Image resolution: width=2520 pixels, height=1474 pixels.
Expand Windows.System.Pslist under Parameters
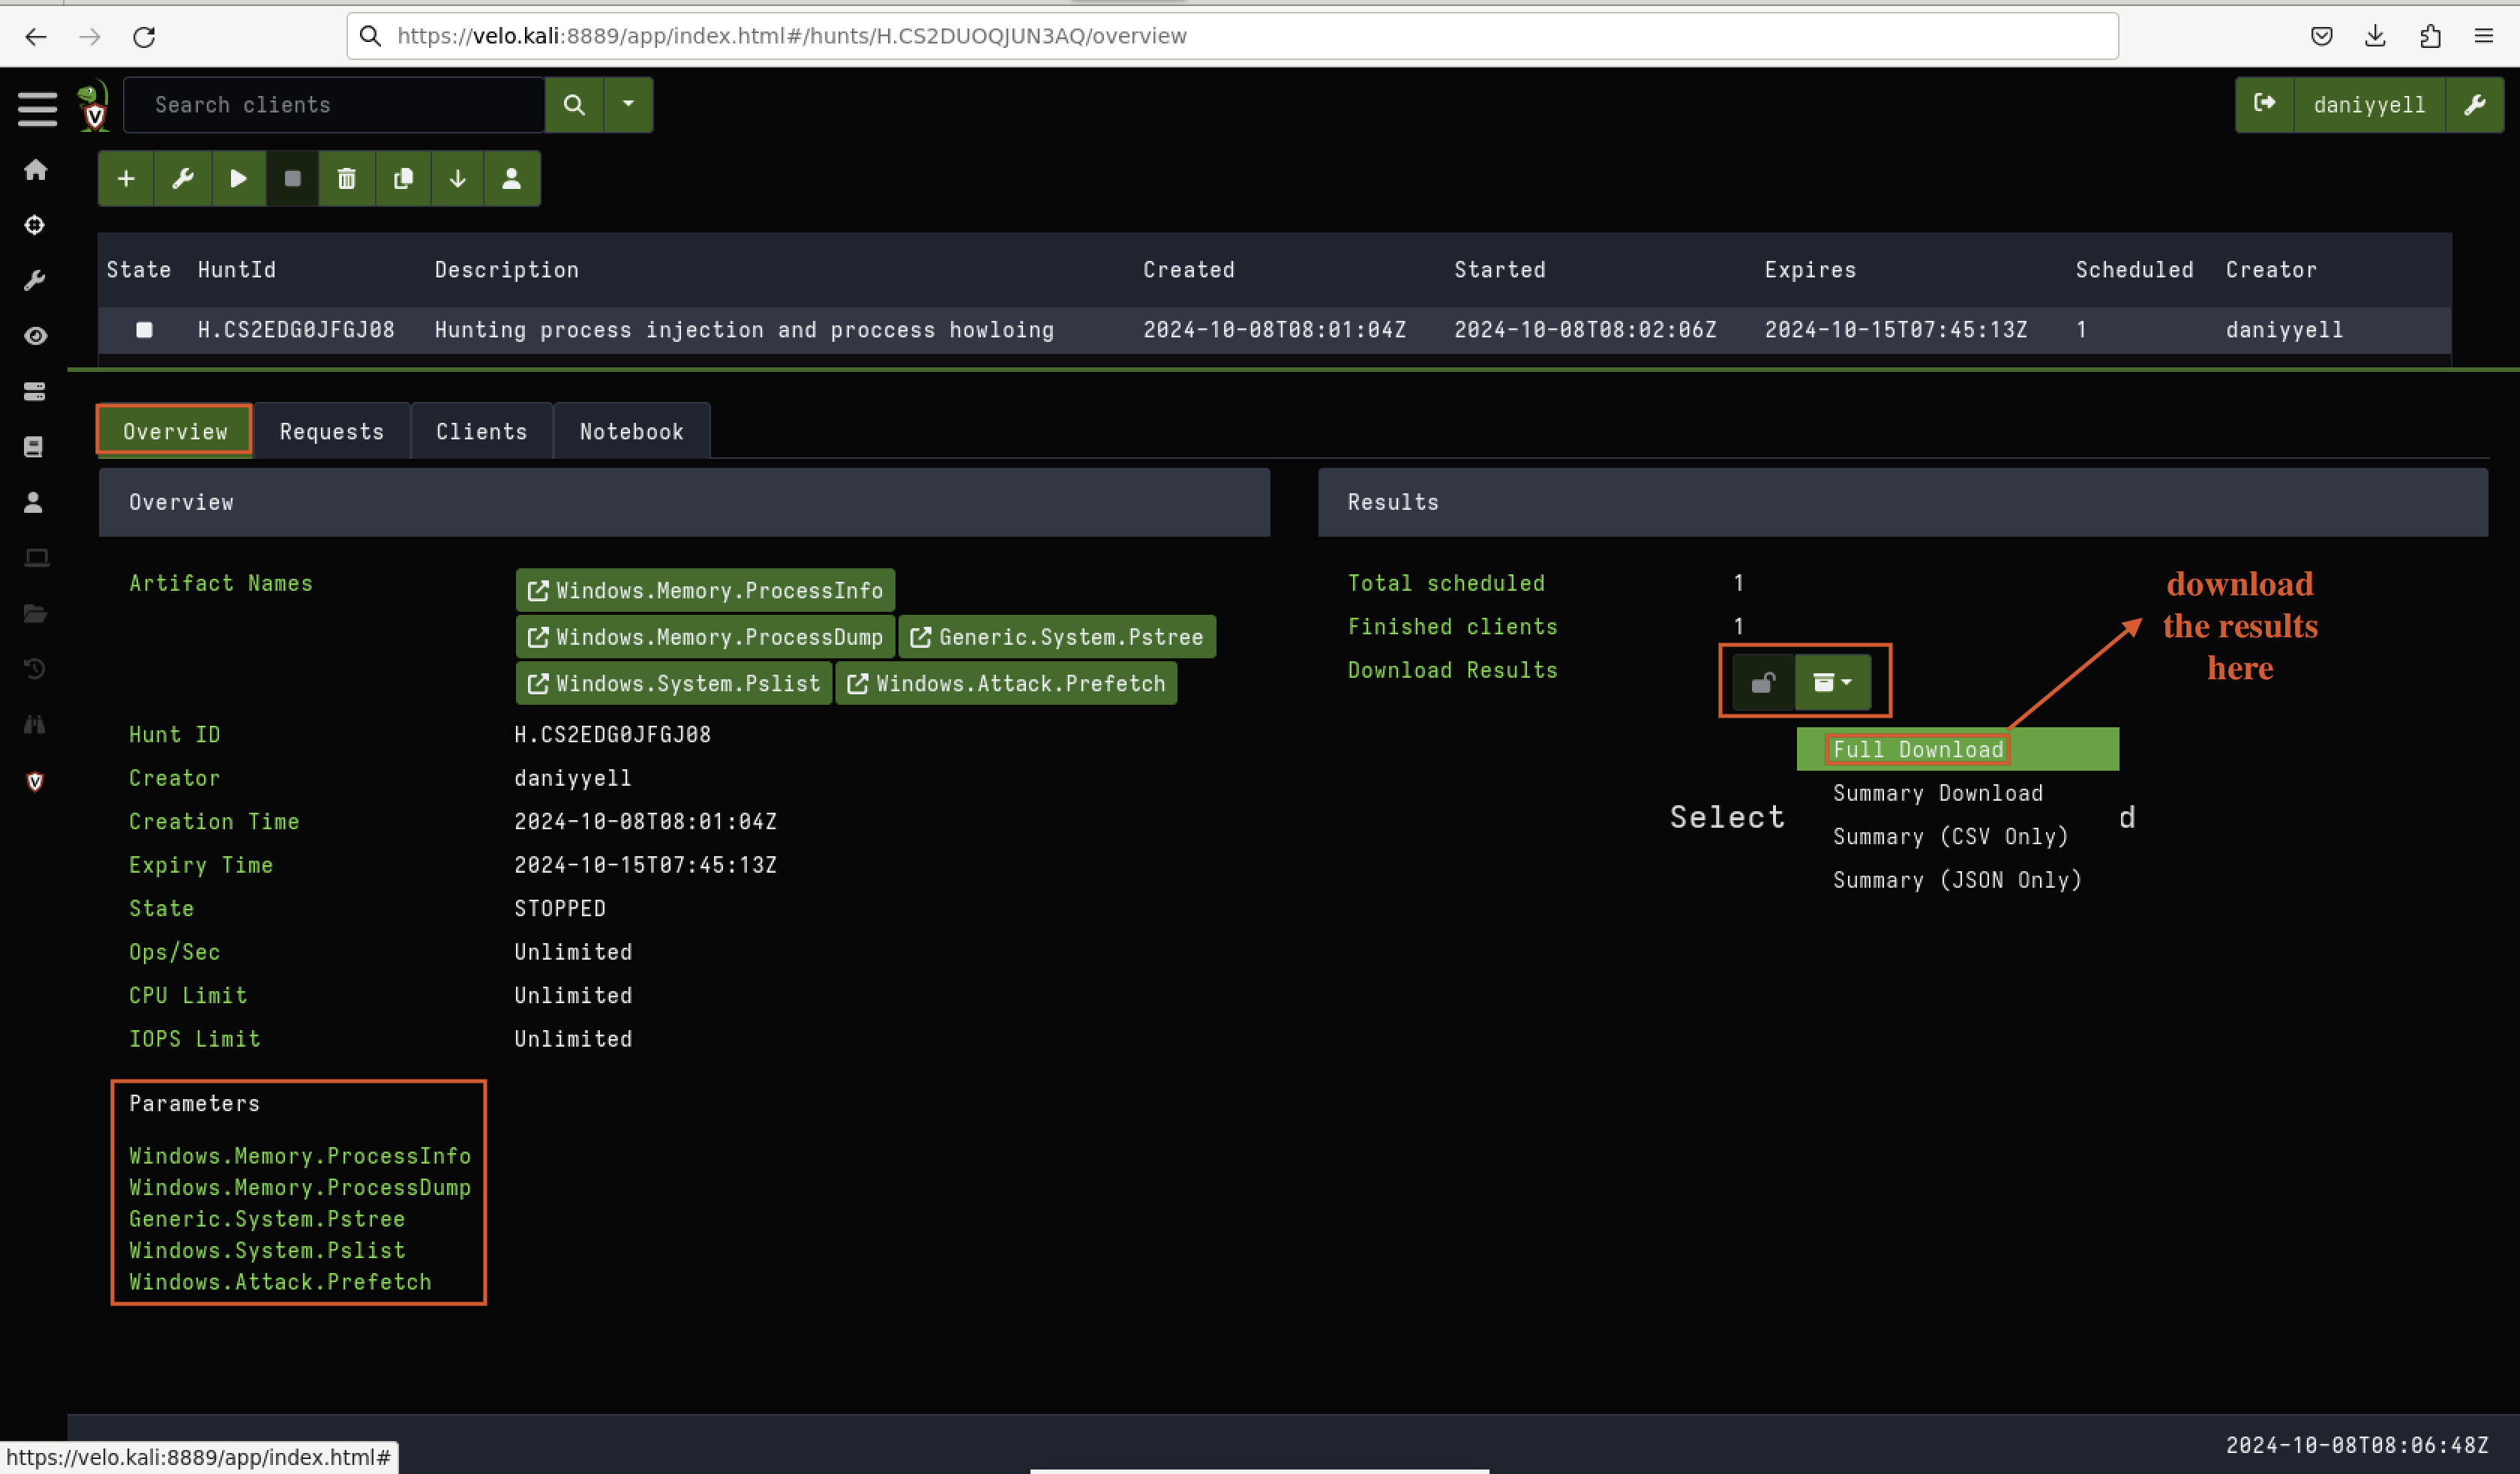[267, 1251]
